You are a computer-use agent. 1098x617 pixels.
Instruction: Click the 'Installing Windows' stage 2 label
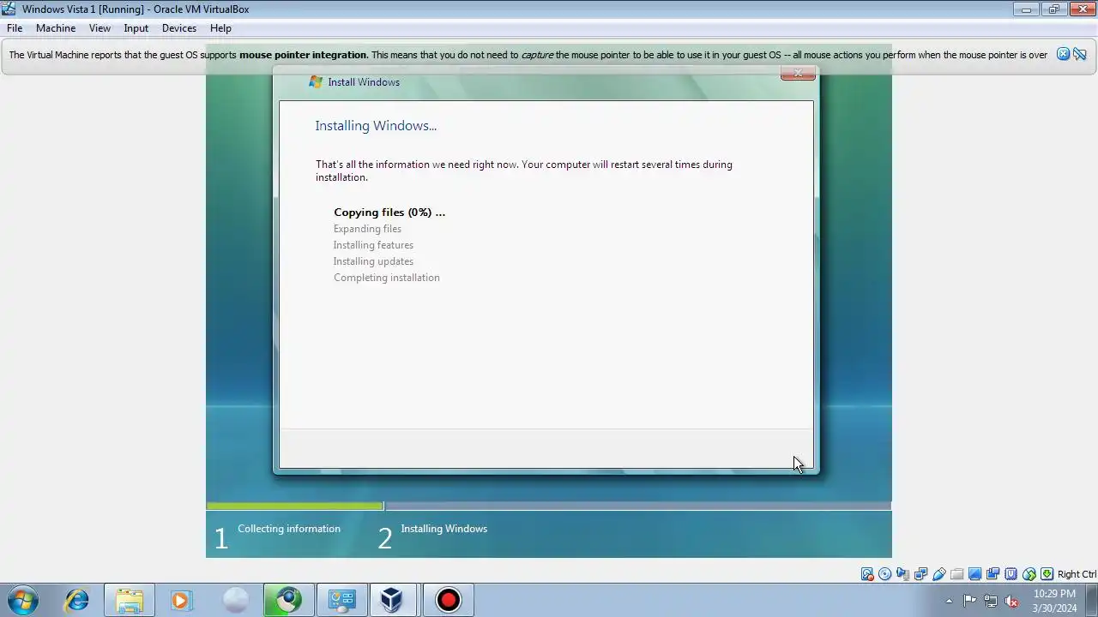click(x=443, y=529)
